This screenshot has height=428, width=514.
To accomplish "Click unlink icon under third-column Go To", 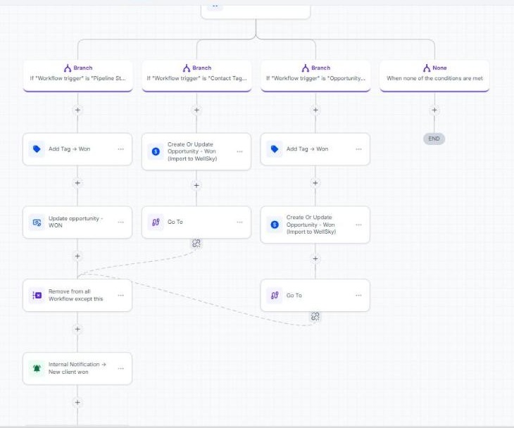I will pyautogui.click(x=315, y=316).
